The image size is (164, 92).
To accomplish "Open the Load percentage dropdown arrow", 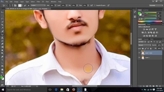I will (x=67, y=5).
